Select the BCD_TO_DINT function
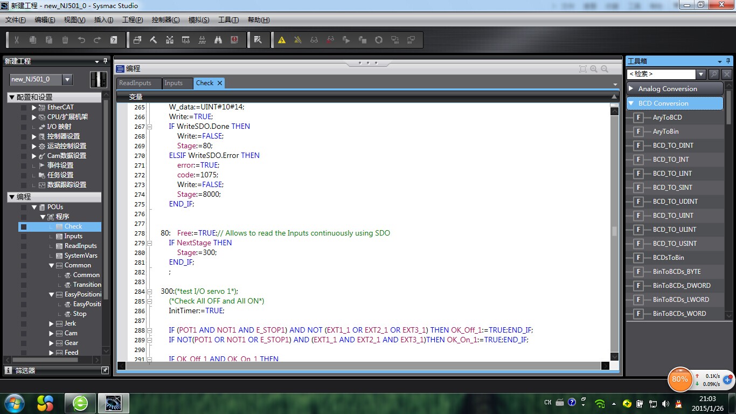This screenshot has height=414, width=736. pos(673,146)
